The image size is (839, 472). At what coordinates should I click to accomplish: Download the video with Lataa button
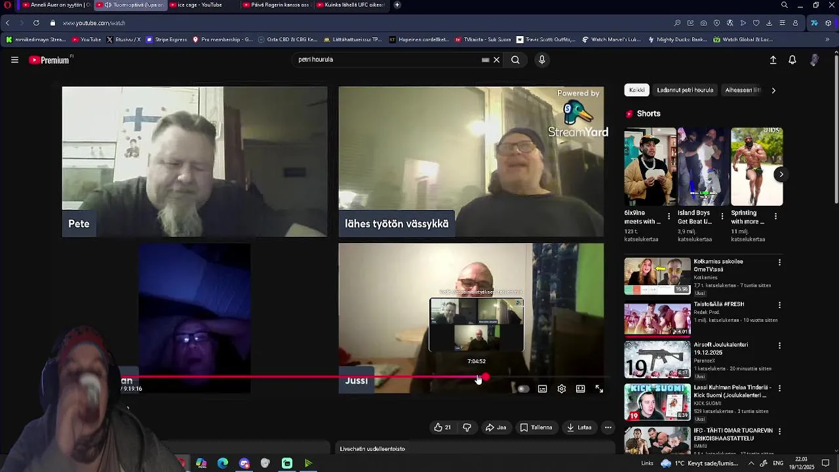(579, 427)
